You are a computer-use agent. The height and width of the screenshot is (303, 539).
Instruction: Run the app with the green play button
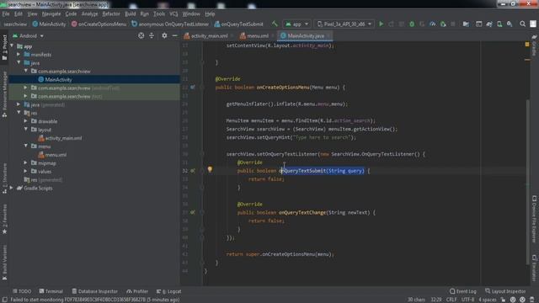[381, 24]
